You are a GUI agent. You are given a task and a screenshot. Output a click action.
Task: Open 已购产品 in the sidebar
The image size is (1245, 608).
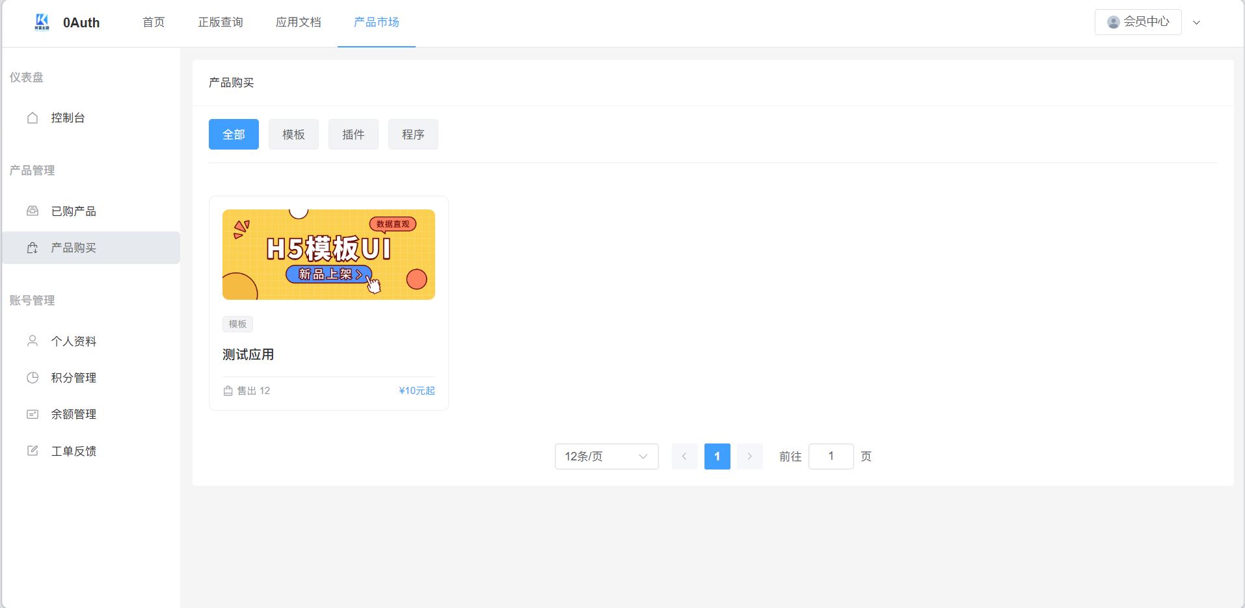pyautogui.click(x=91, y=211)
